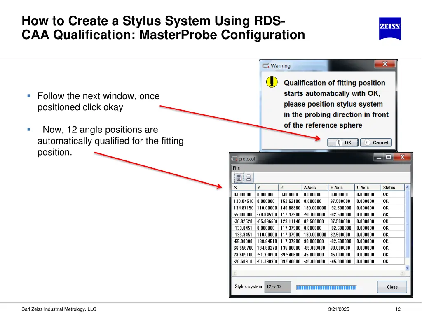Click the print icon in protocol toolbar
The width and height of the screenshot is (422, 316).
point(249,178)
